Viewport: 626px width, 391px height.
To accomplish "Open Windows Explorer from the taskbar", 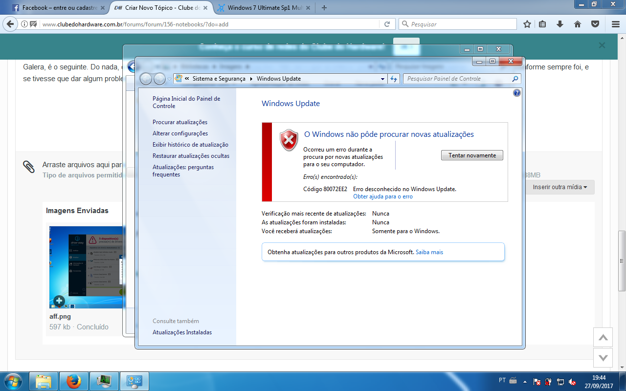I will pyautogui.click(x=44, y=381).
